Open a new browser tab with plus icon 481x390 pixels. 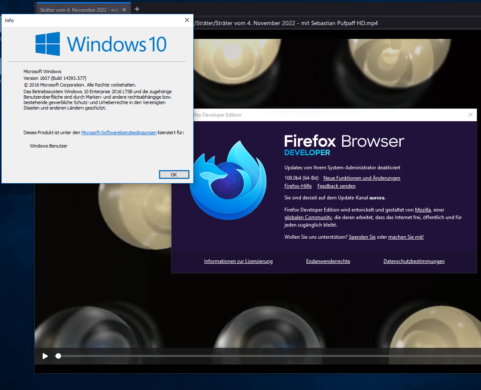coord(137,9)
